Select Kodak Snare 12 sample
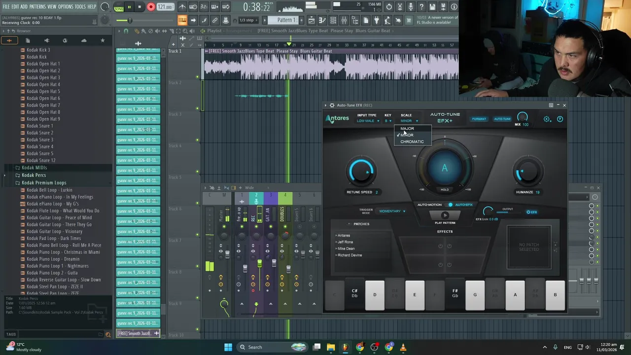The image size is (631, 355). (41, 160)
